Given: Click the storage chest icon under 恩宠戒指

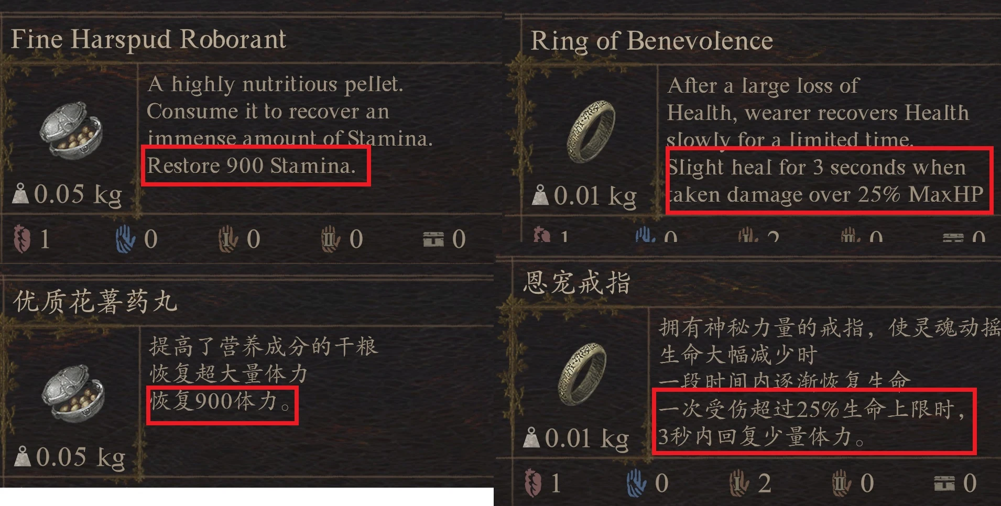Looking at the screenshot, I should coord(944,483).
